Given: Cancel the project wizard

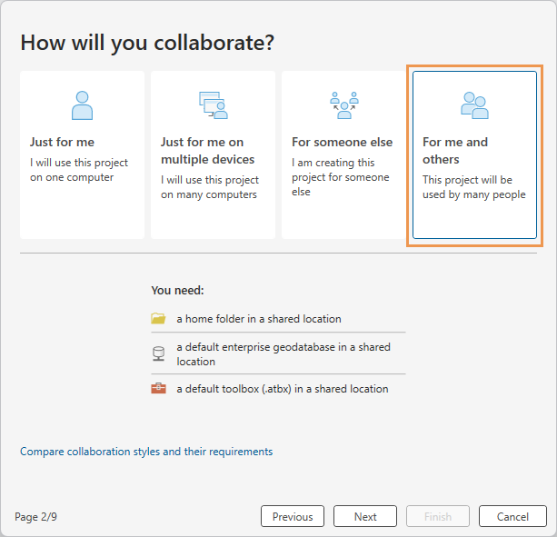Looking at the screenshot, I should [x=512, y=517].
